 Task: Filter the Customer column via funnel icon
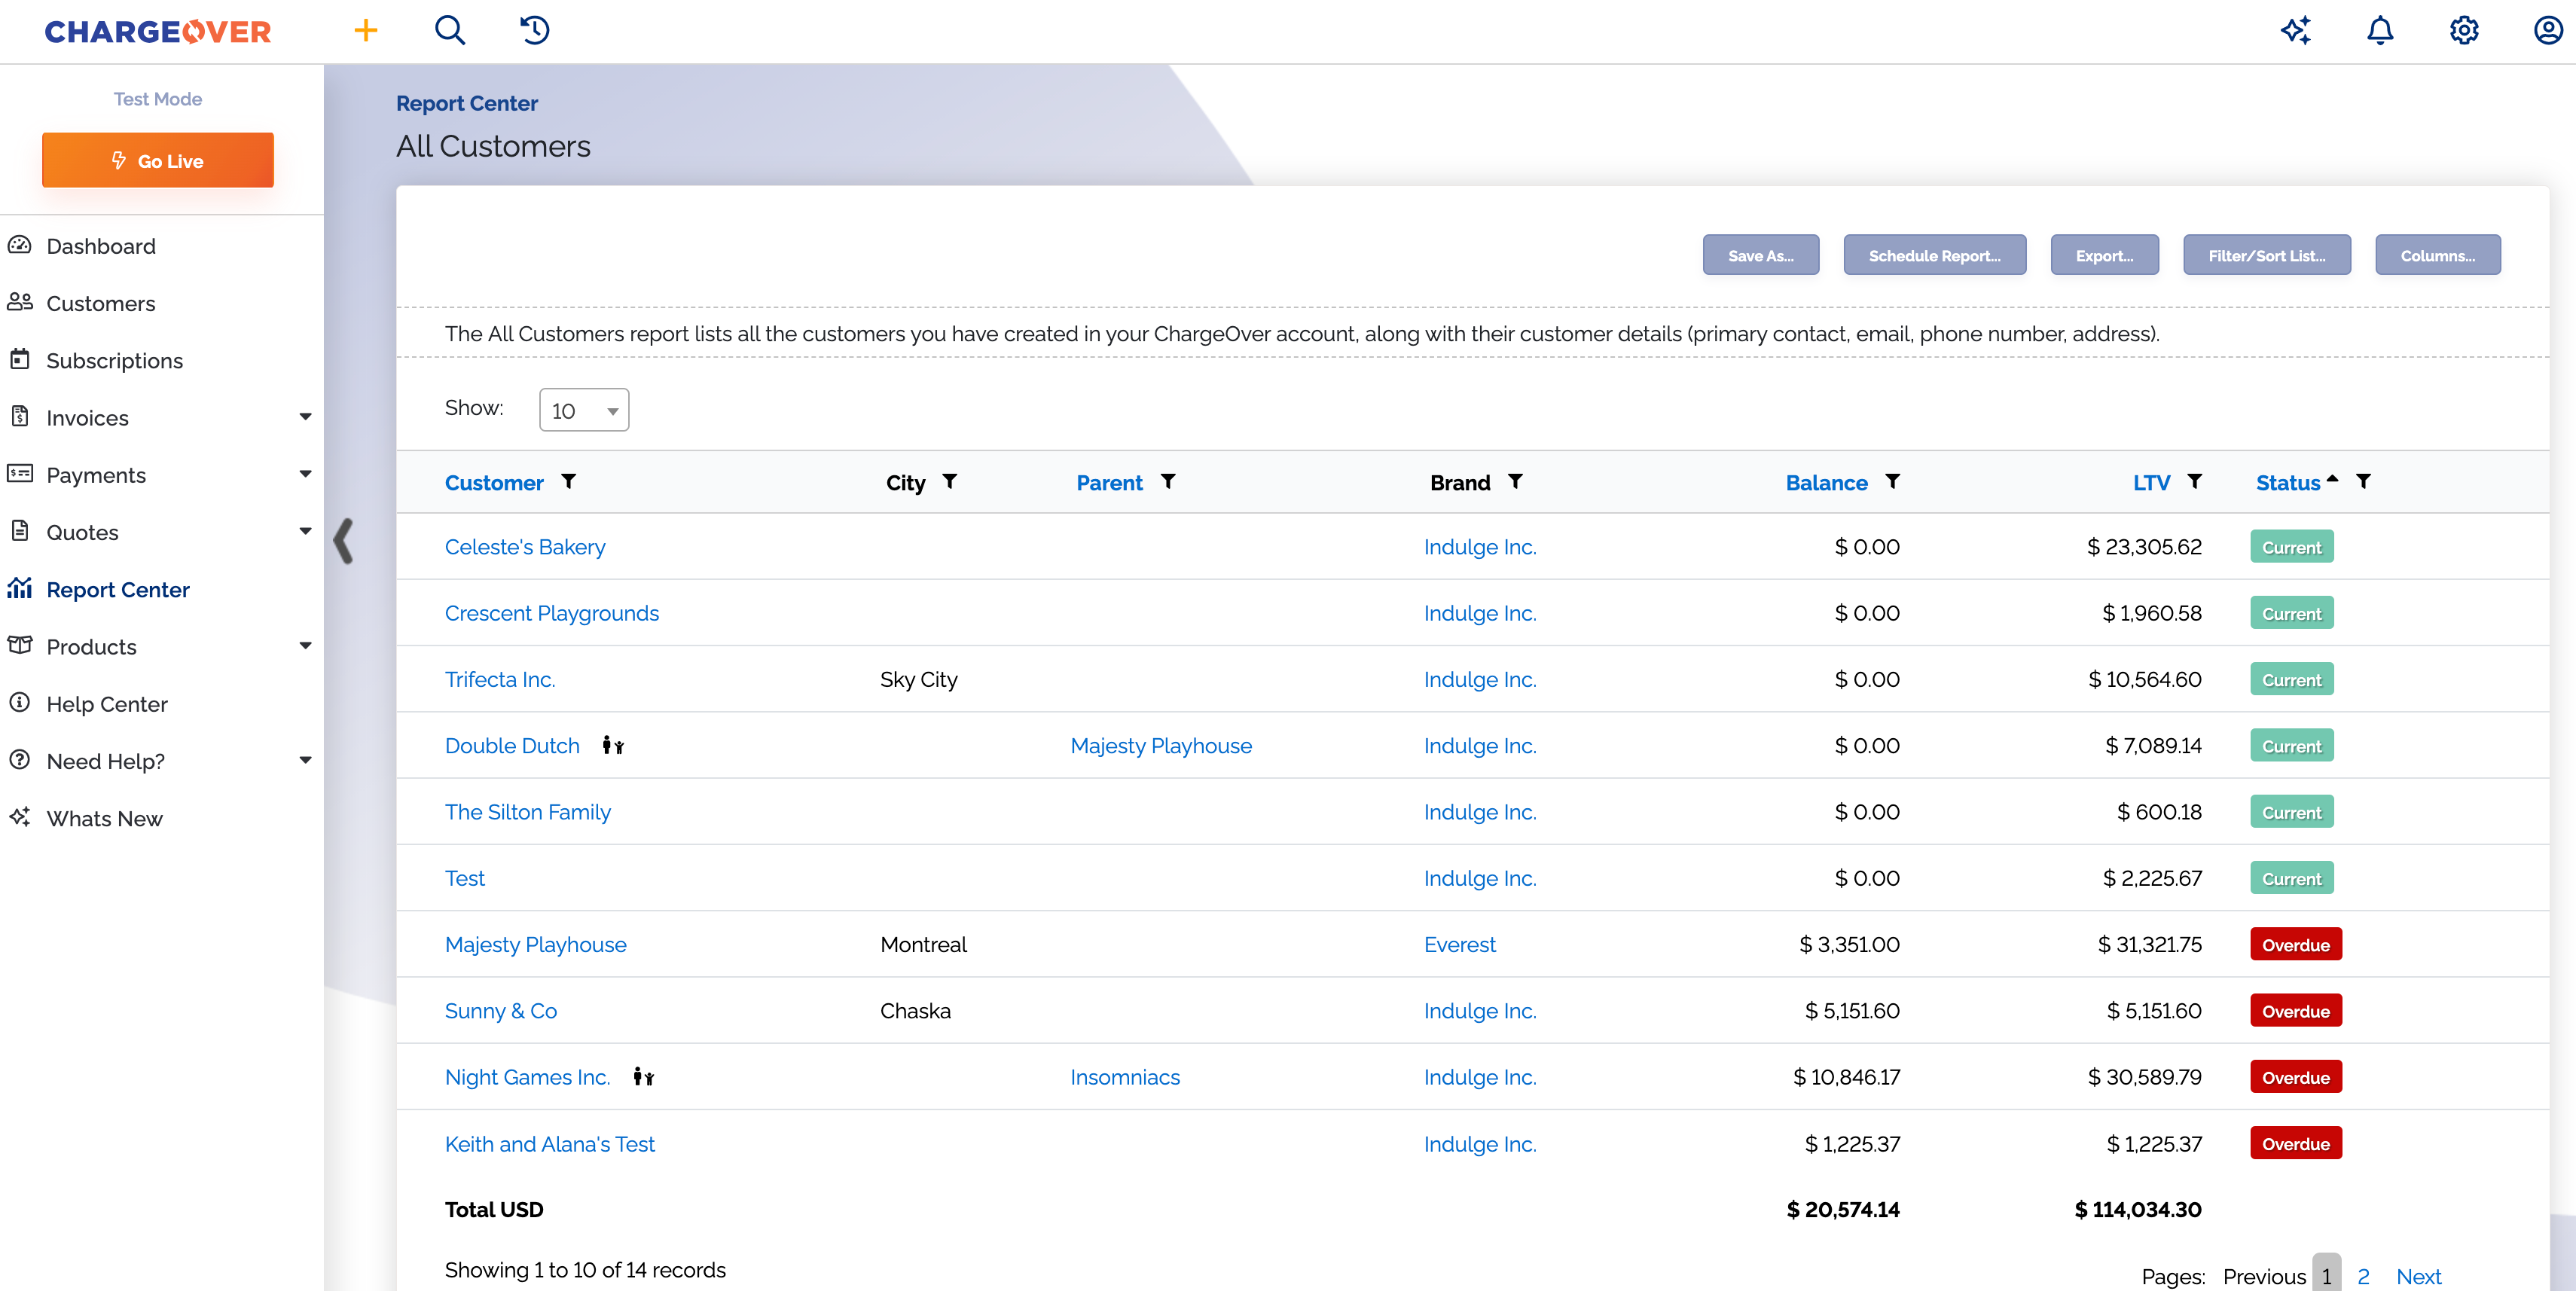(568, 482)
